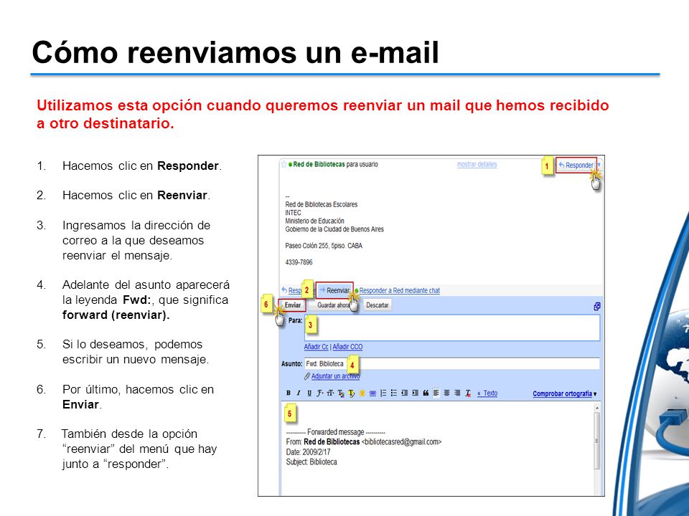This screenshot has width=689, height=516.
Task: Apply numbered list formatting
Action: click(x=383, y=393)
